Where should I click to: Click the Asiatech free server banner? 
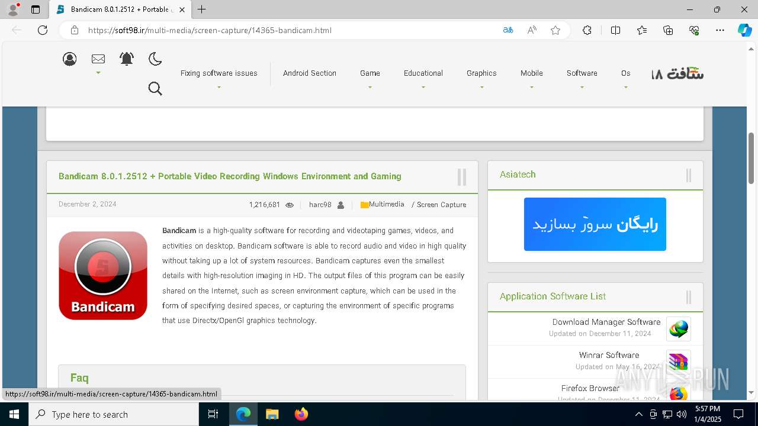tap(595, 224)
